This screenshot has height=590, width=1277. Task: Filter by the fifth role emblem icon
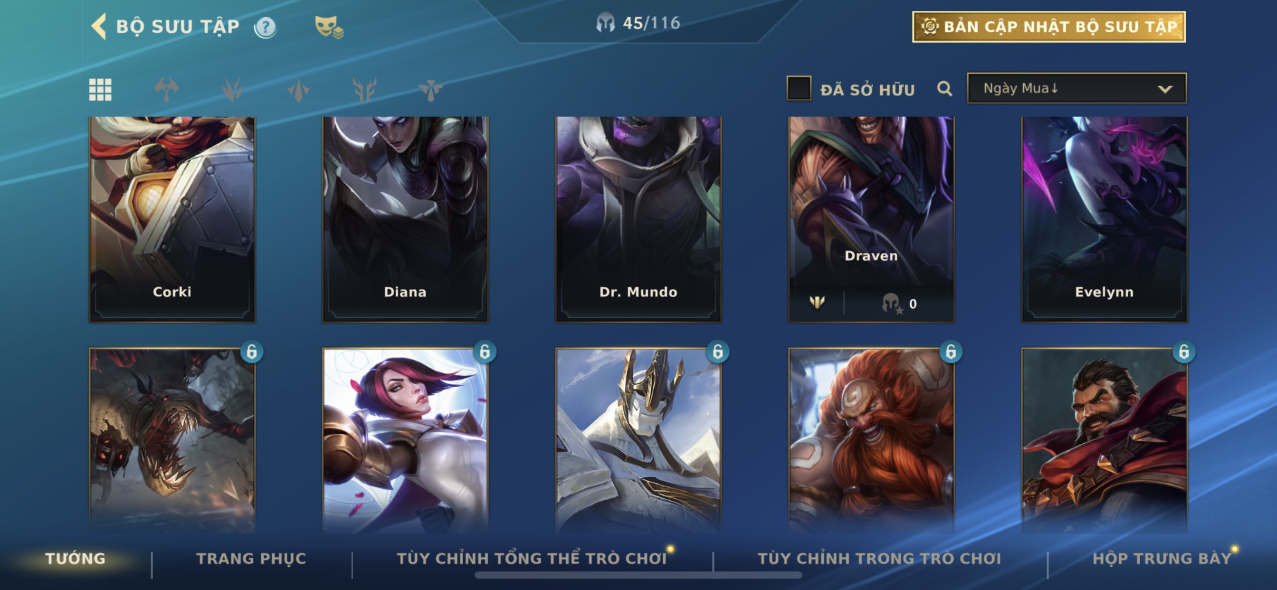pos(430,90)
